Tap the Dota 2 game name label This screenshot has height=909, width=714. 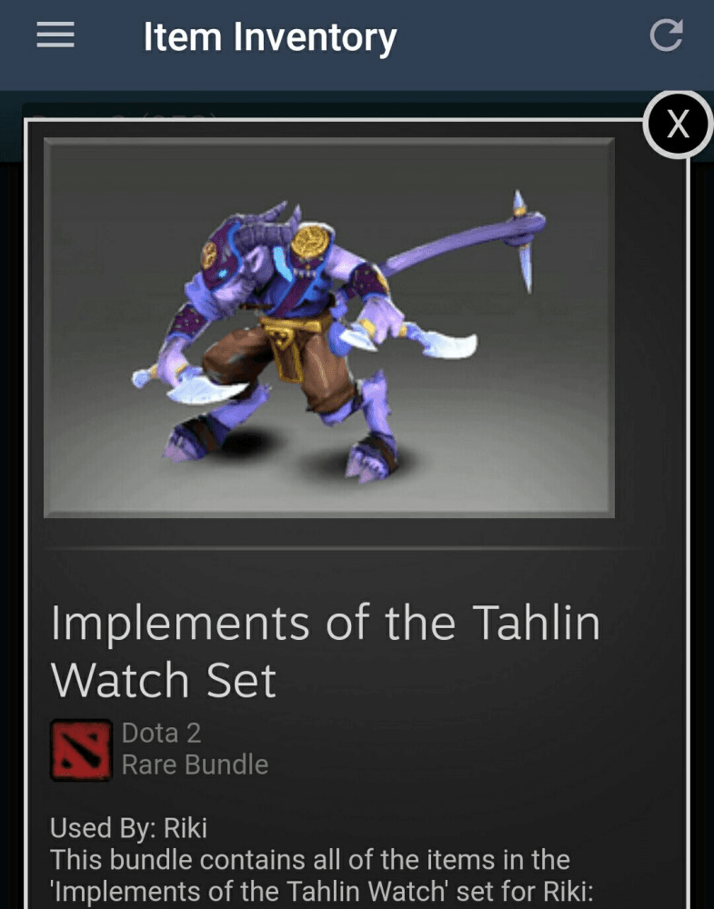161,734
